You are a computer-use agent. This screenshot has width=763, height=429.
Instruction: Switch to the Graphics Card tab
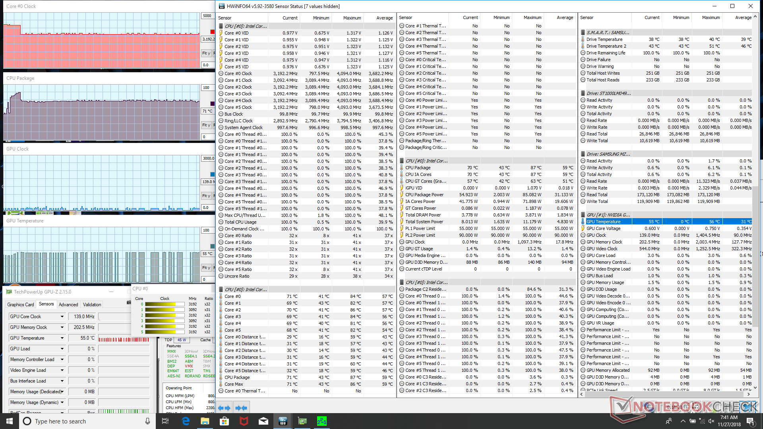coord(21,305)
